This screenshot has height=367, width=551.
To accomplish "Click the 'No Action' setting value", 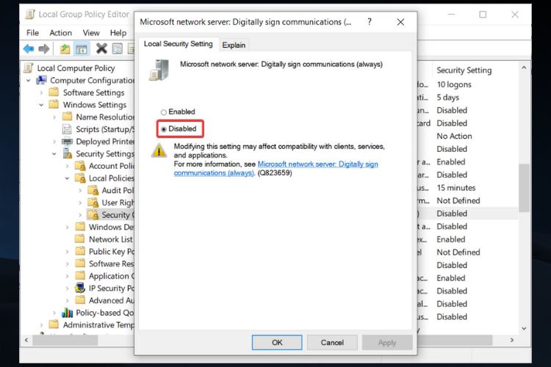I will (454, 136).
